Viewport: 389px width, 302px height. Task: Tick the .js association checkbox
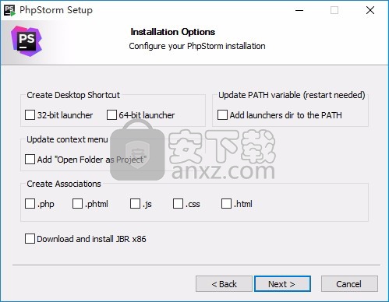(135, 204)
